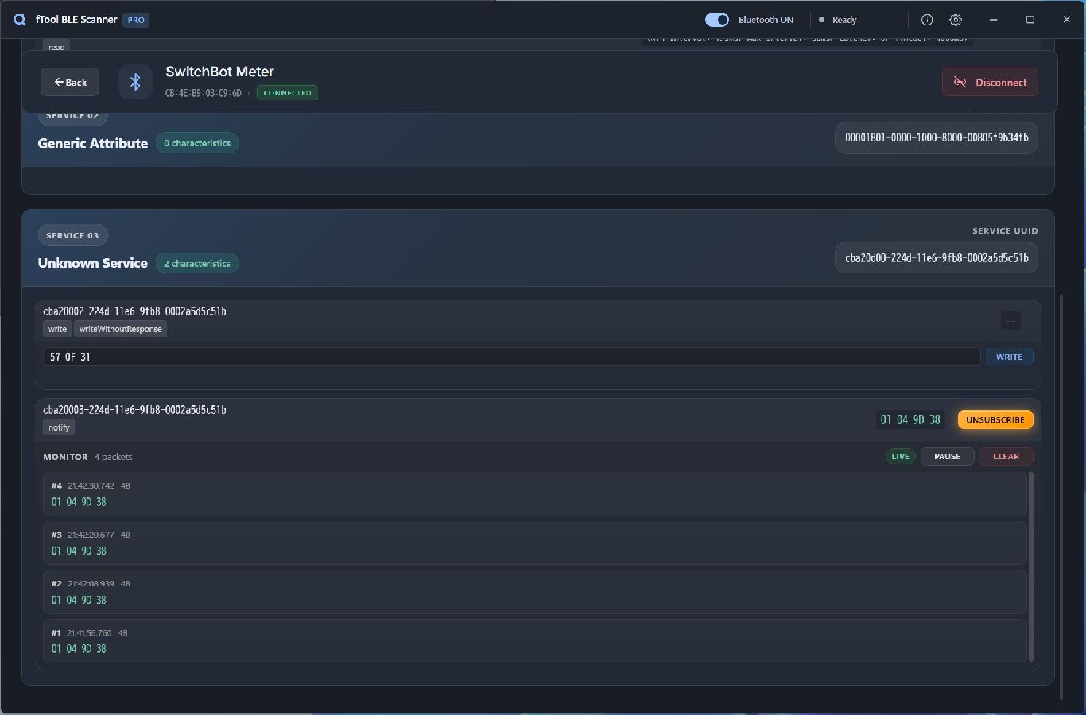The height and width of the screenshot is (715, 1086).
Task: Select characteristic UUID cba20003-224d-11e6-9fb8-0002a5d5c51b
Action: 134,410
